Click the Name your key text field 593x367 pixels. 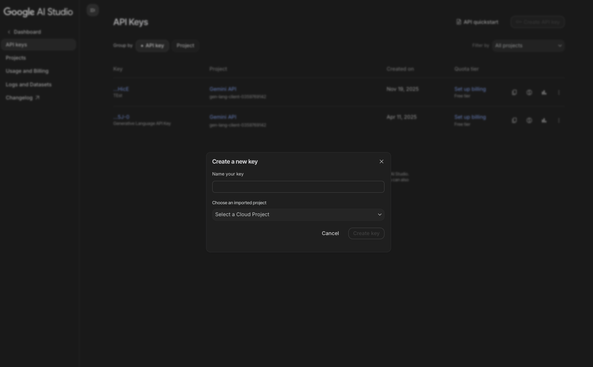point(298,187)
